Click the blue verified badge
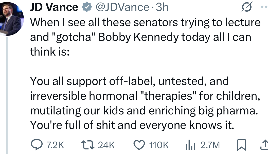 87,7
